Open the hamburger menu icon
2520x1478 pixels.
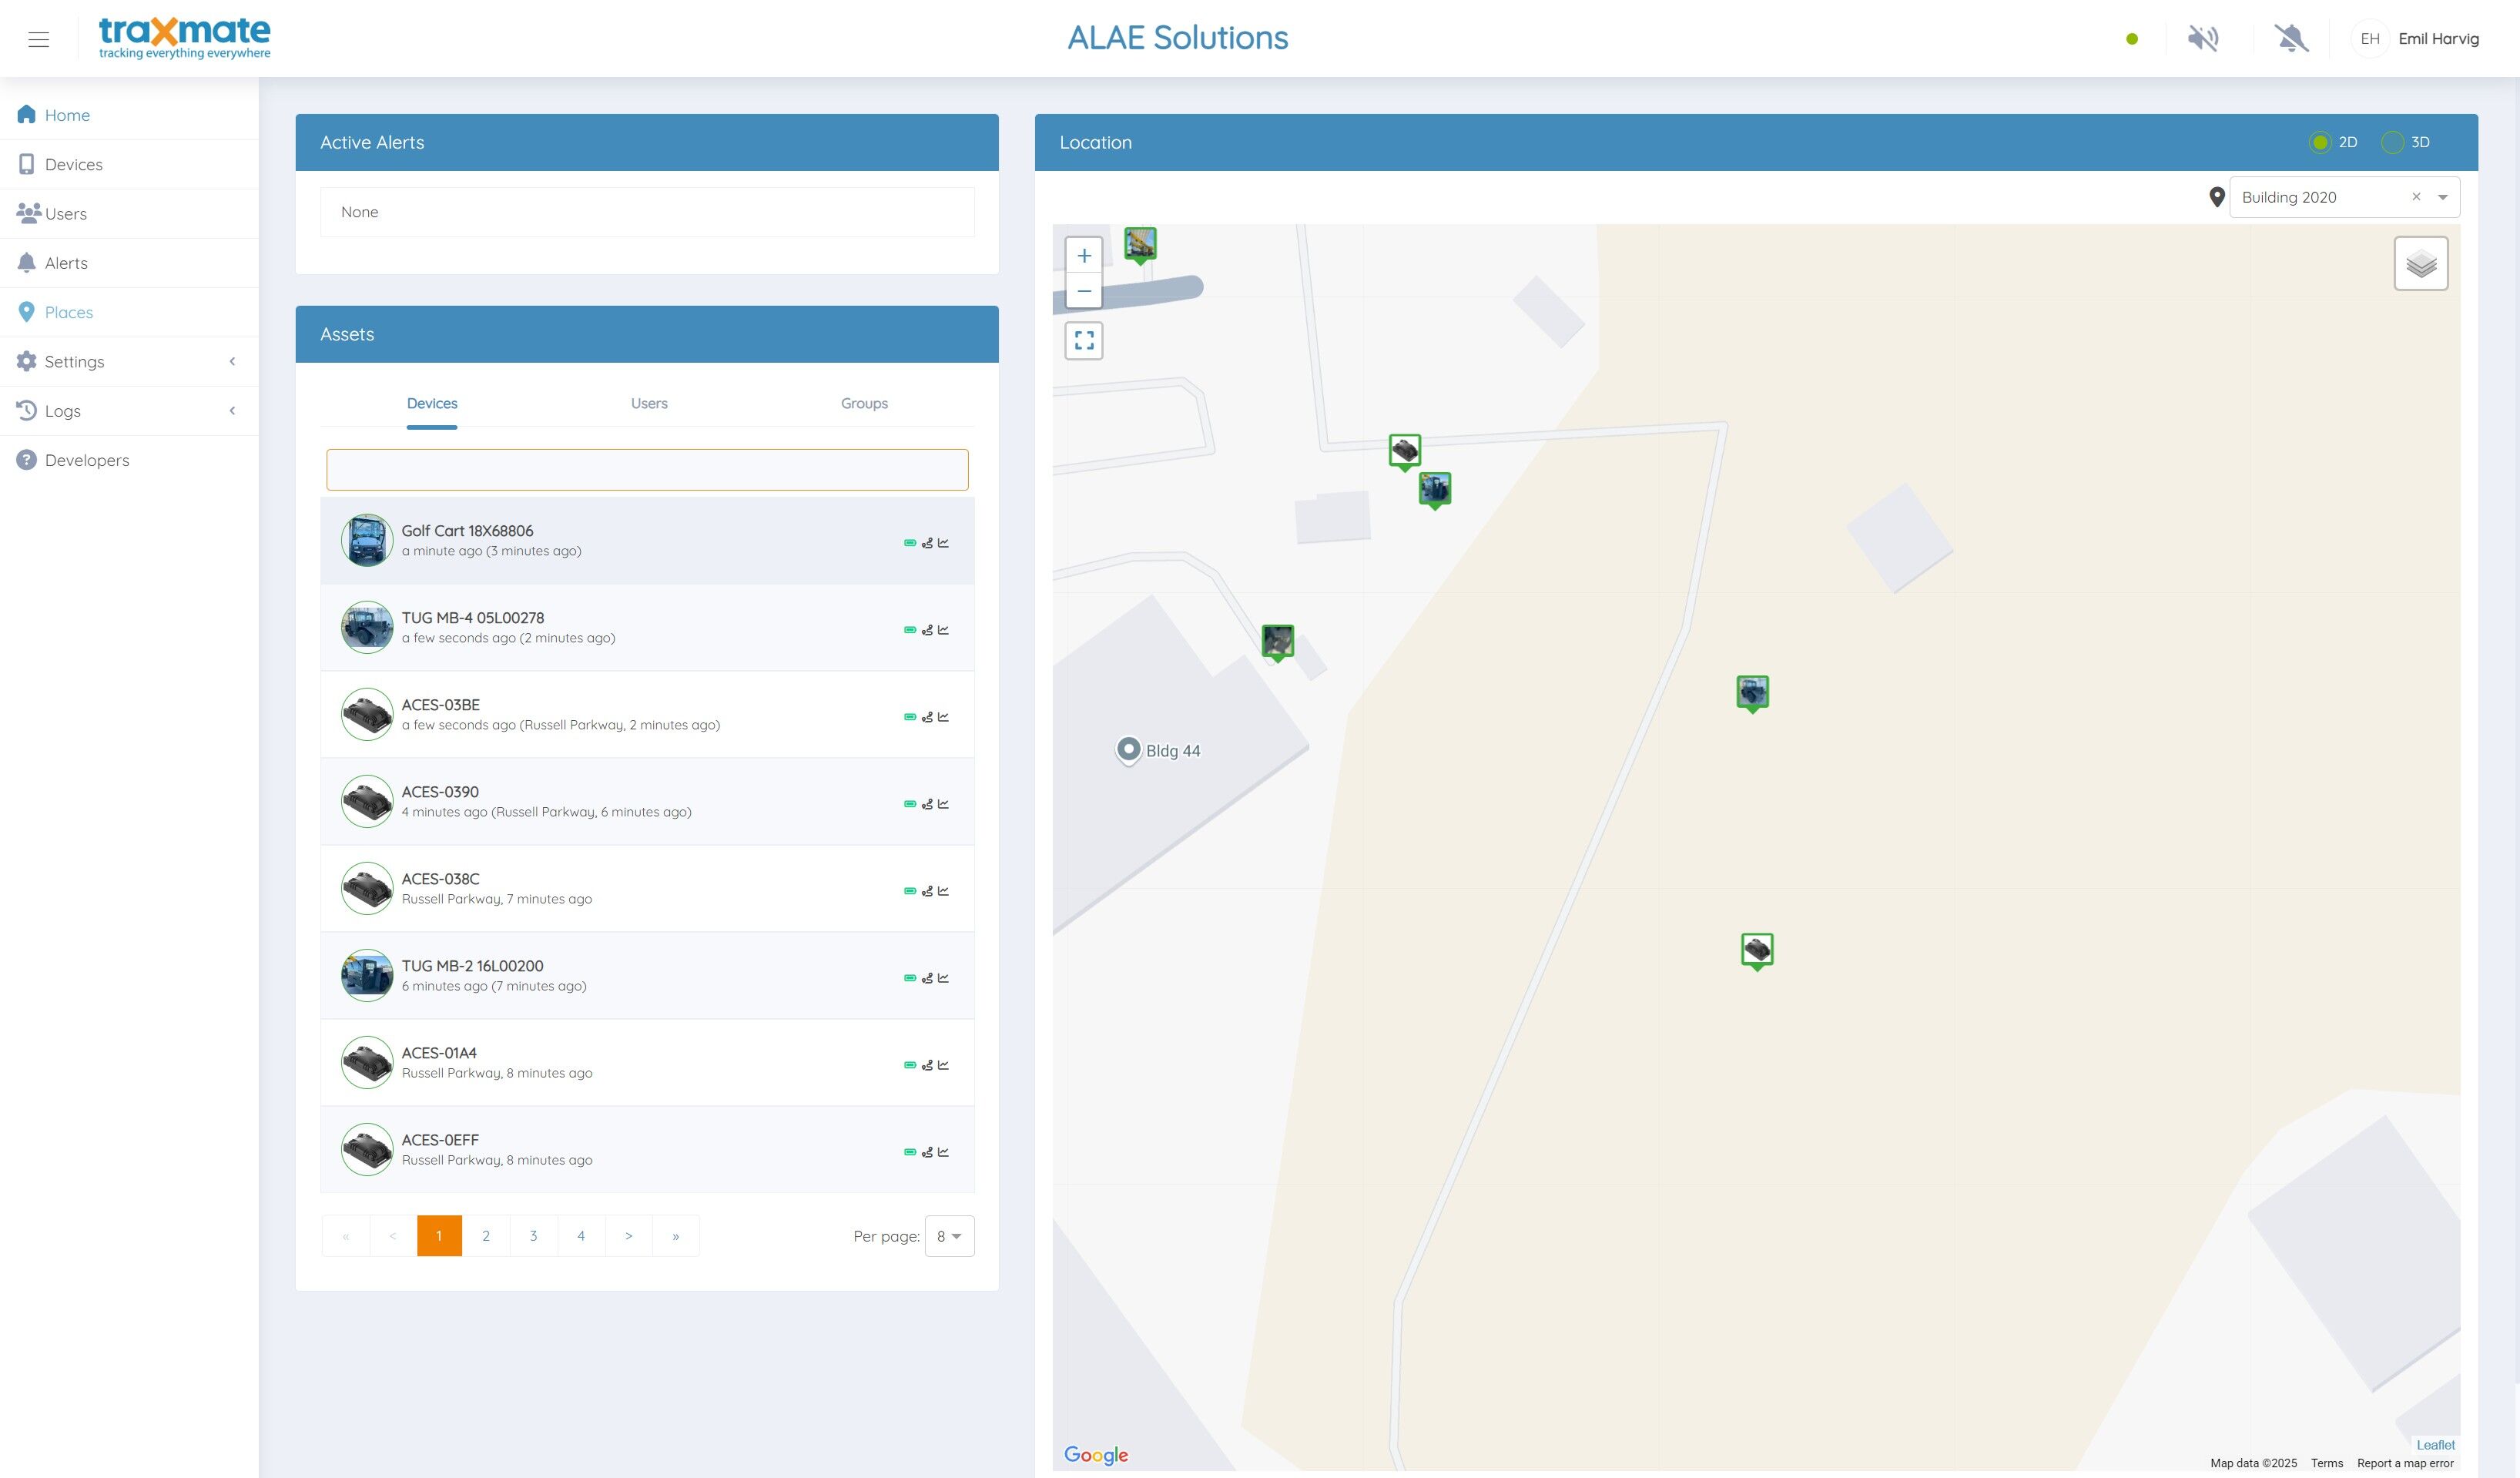point(39,39)
